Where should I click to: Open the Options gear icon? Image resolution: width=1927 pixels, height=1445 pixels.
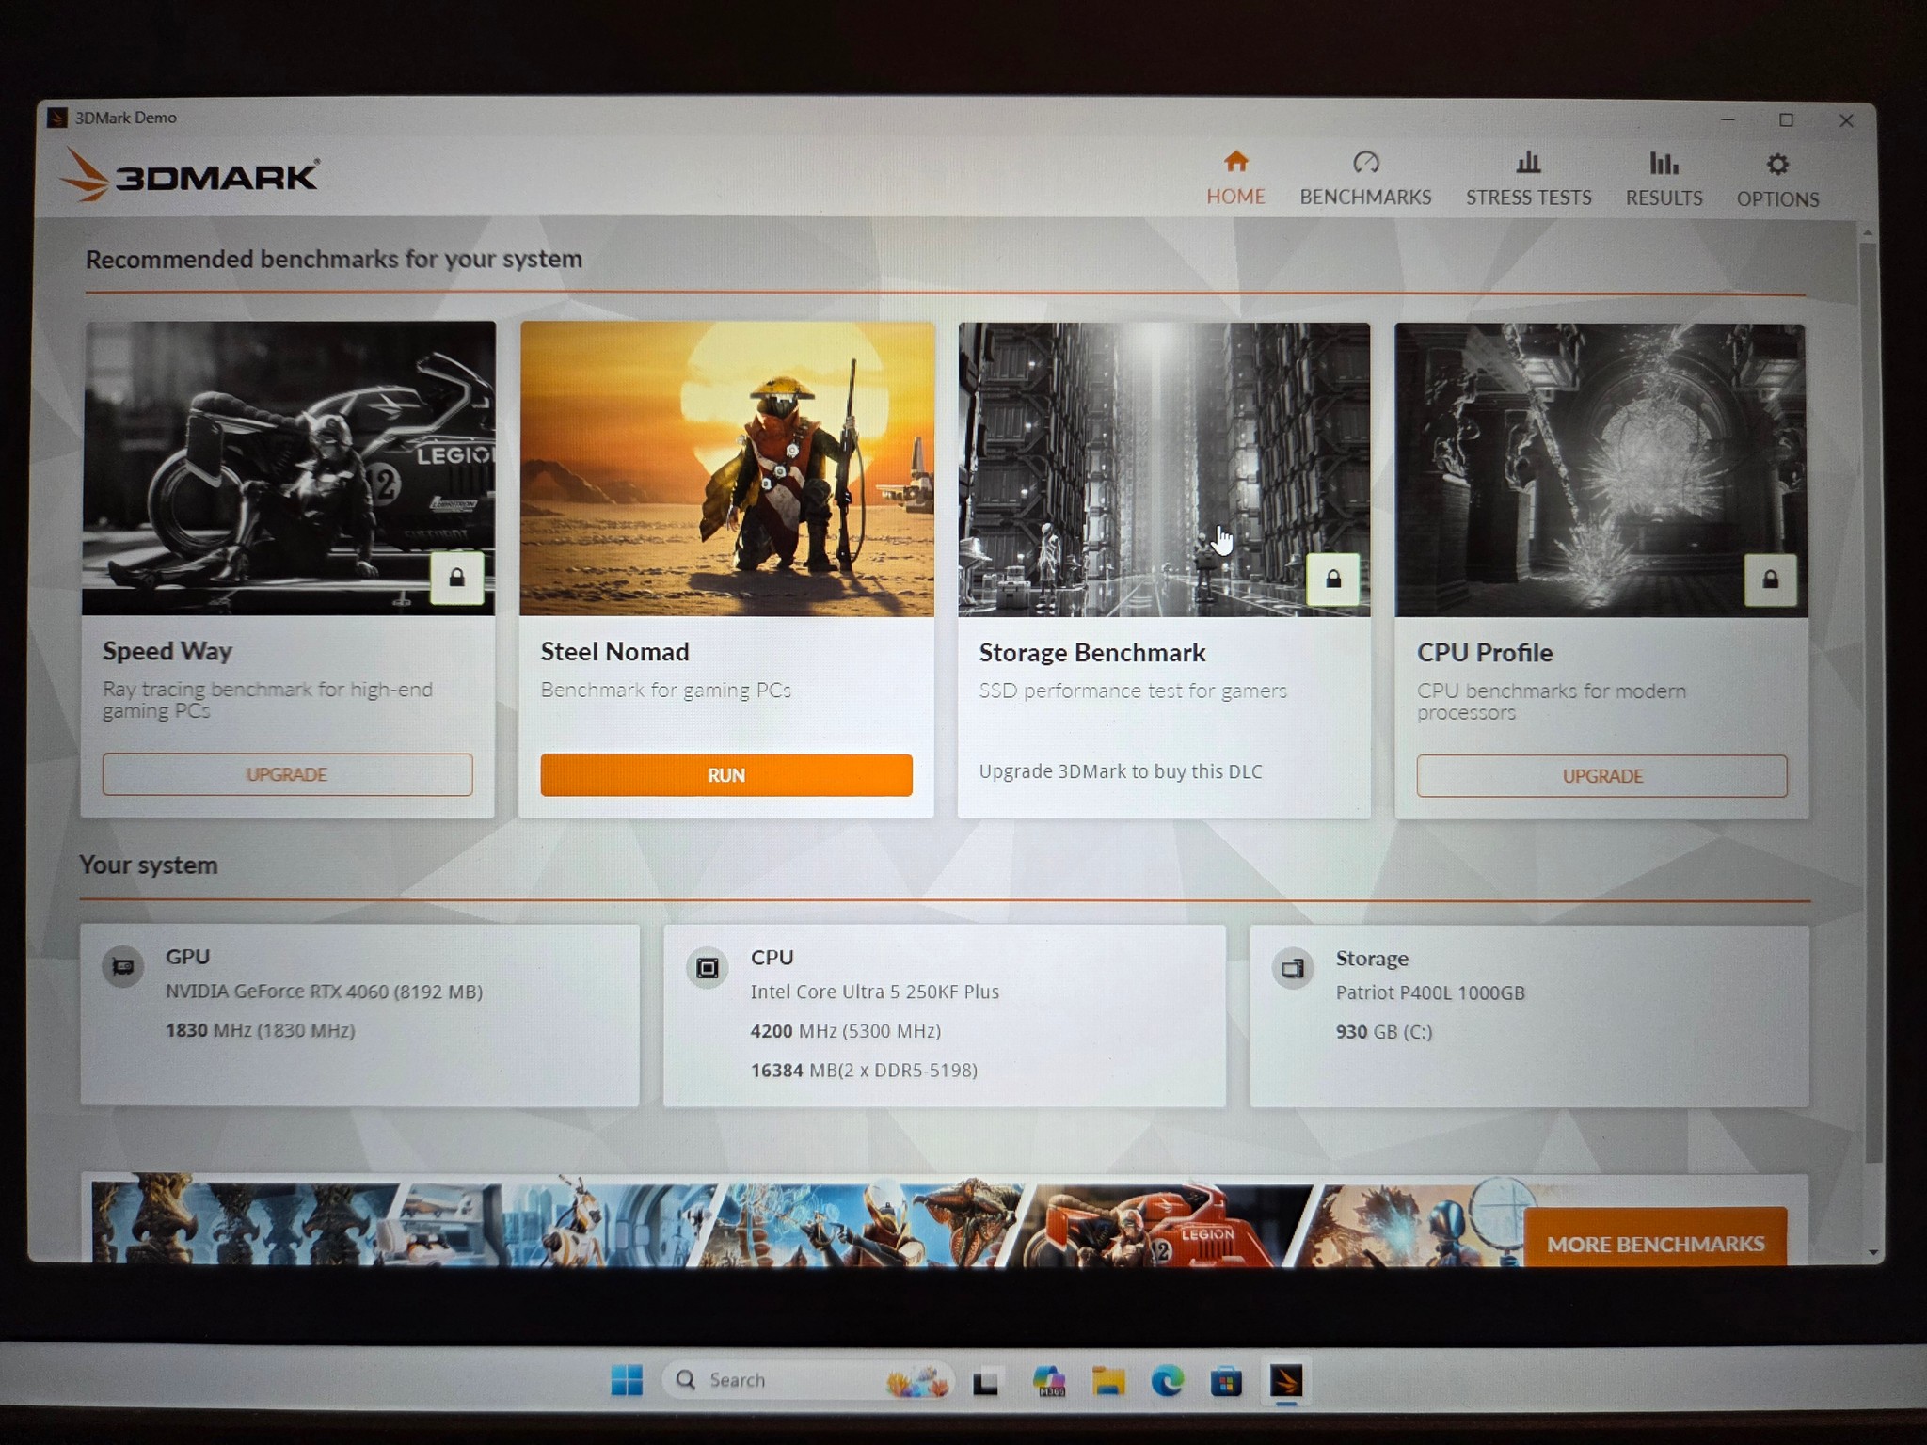1777,165
